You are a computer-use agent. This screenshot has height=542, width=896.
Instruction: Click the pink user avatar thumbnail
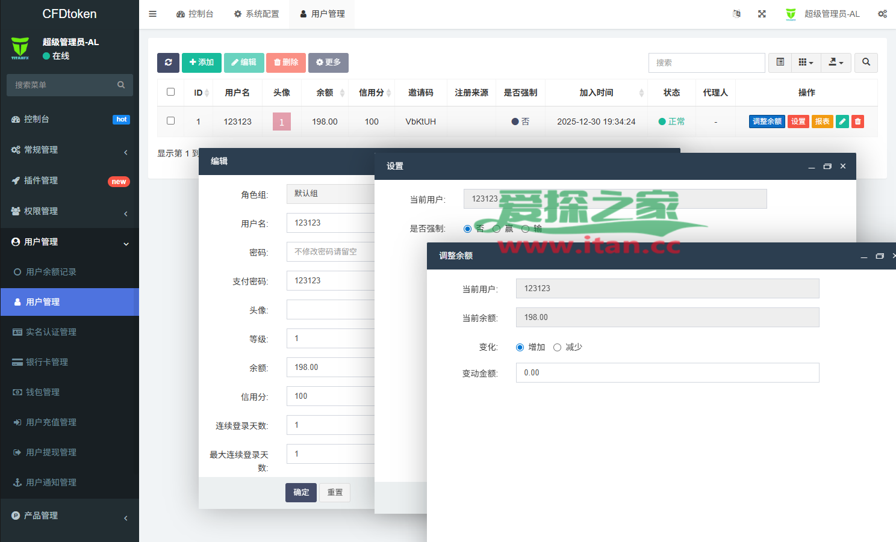(281, 122)
